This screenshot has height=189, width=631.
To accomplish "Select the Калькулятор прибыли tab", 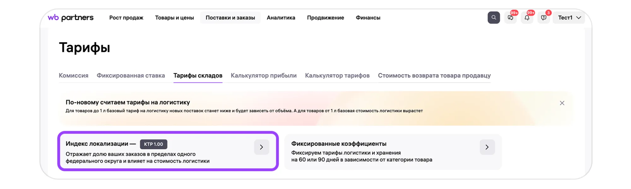I will point(264,75).
